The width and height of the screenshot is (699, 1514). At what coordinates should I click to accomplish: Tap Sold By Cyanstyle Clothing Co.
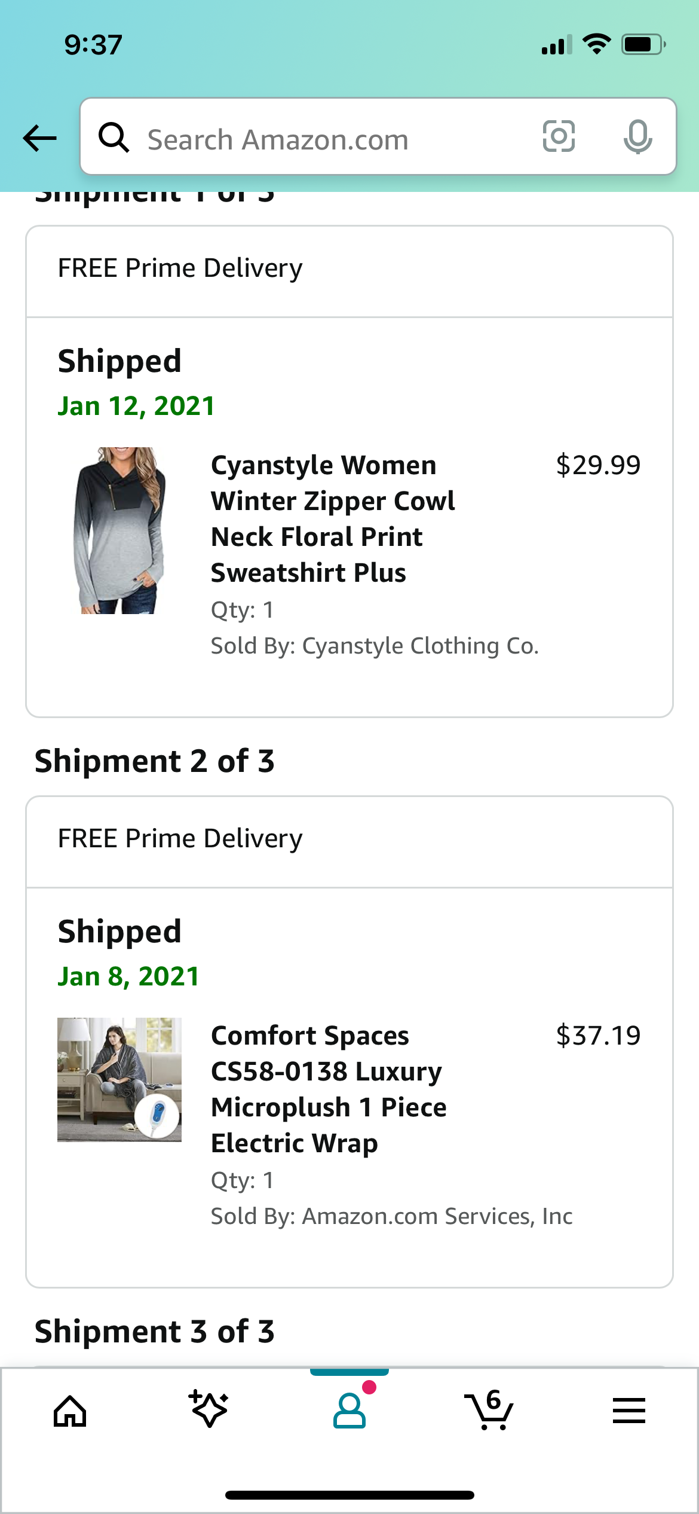(375, 646)
